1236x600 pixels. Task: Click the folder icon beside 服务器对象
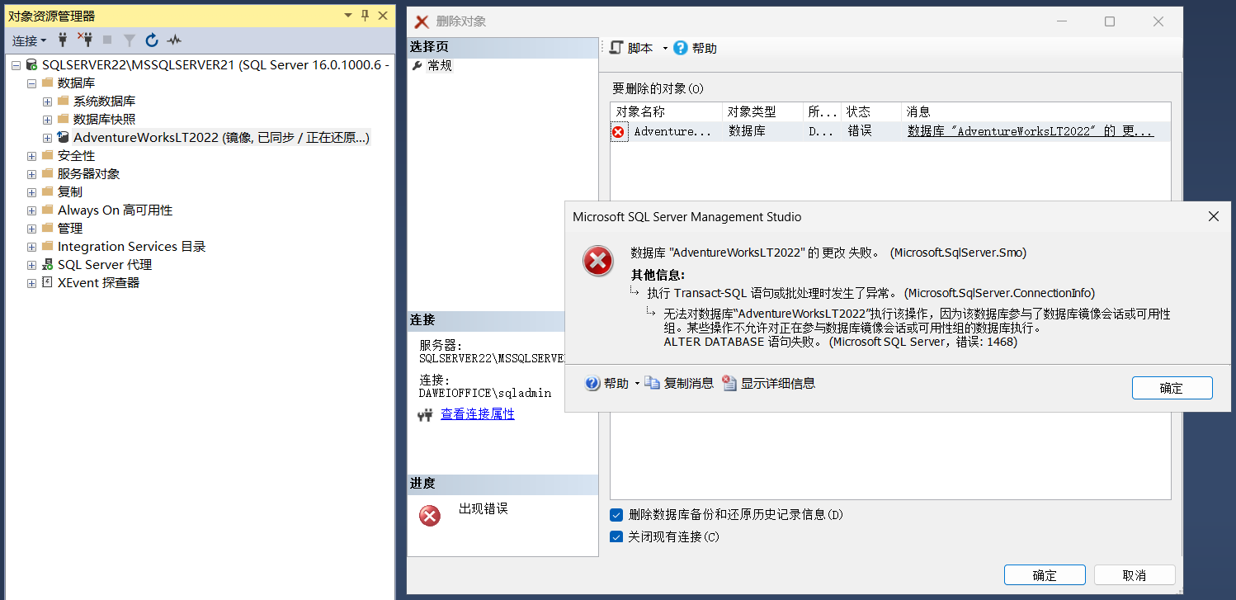point(47,173)
